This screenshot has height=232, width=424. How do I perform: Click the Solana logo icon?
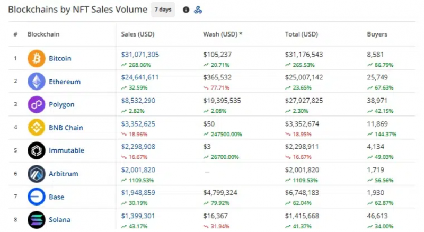36,220
